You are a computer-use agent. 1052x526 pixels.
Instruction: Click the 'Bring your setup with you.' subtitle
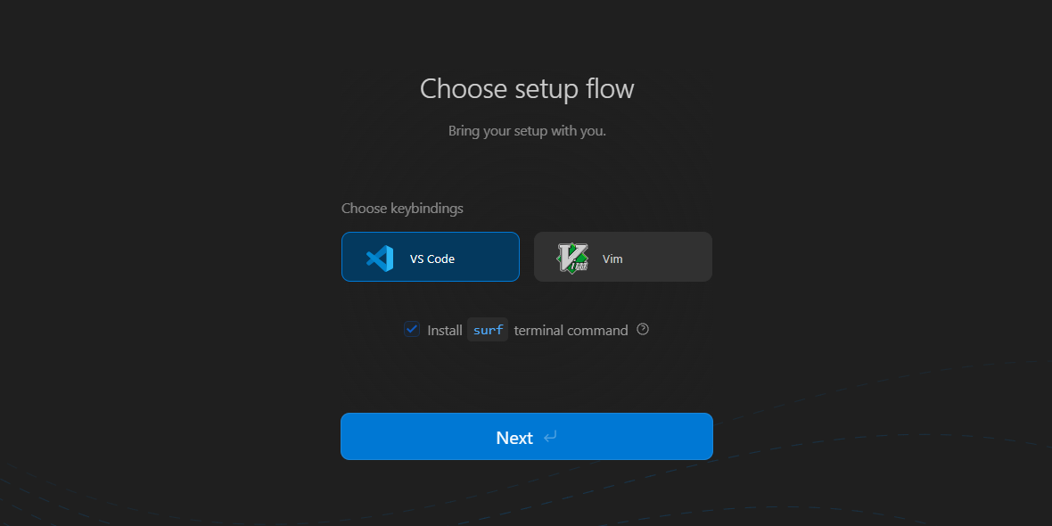tap(527, 131)
